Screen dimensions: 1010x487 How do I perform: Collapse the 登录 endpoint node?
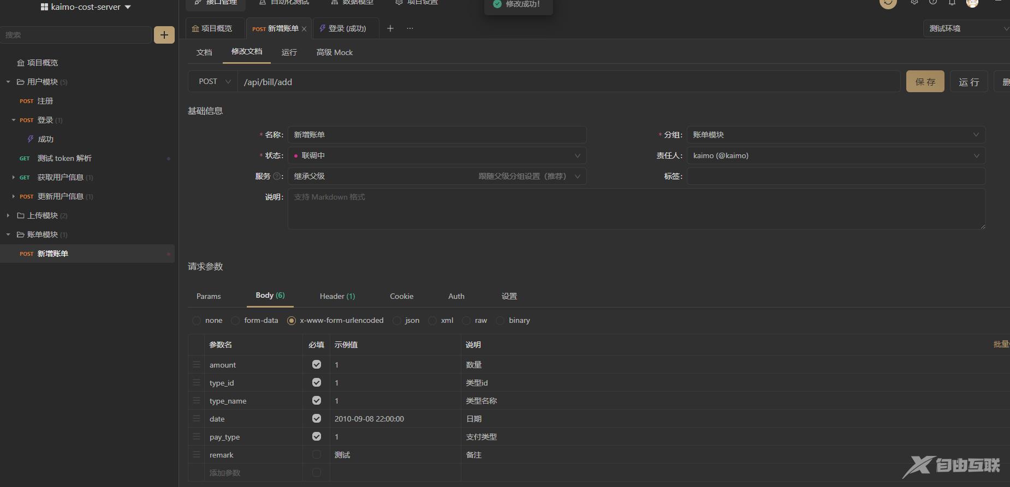click(x=14, y=120)
